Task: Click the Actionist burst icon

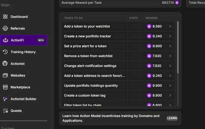Action: tap(5, 63)
